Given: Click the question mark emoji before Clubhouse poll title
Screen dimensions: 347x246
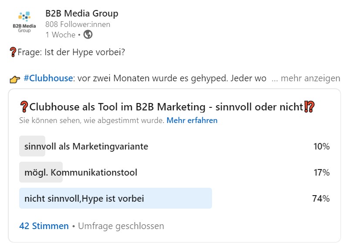Looking at the screenshot, I should 24,107.
